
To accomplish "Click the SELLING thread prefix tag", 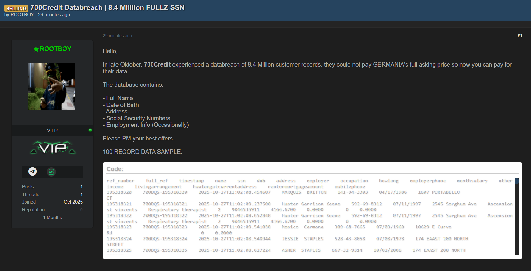I will point(16,8).
